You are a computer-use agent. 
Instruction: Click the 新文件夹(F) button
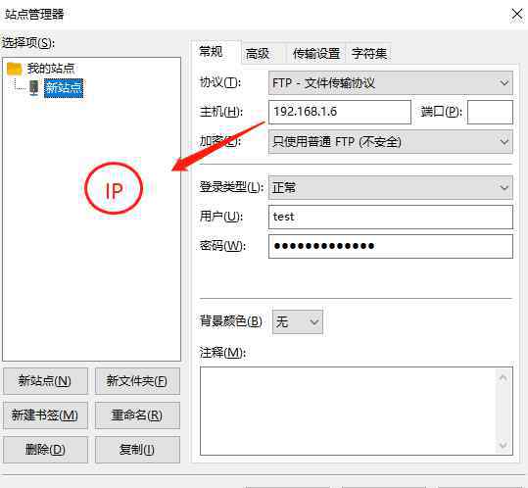(137, 381)
